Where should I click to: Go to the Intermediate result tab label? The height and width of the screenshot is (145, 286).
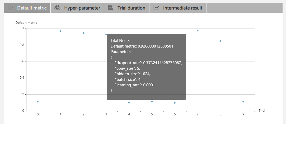point(183,8)
